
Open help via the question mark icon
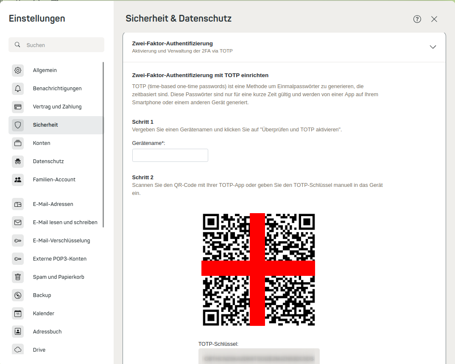(417, 19)
